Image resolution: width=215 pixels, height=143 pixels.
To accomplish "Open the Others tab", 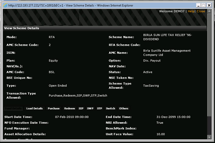I will pyautogui.click(x=124, y=108).
